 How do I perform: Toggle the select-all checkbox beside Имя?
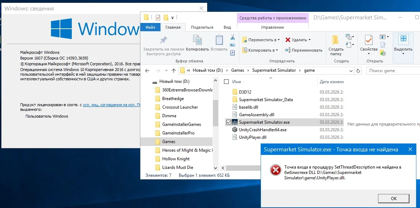[226, 82]
